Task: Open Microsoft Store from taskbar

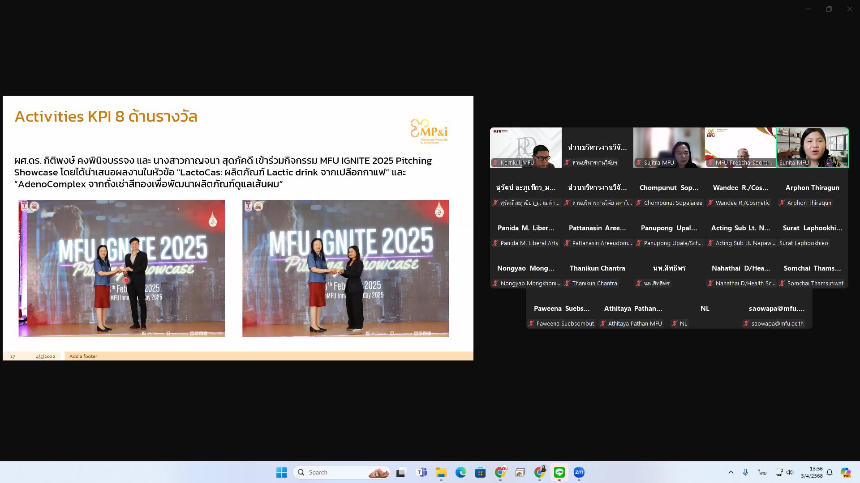Action: (x=481, y=472)
